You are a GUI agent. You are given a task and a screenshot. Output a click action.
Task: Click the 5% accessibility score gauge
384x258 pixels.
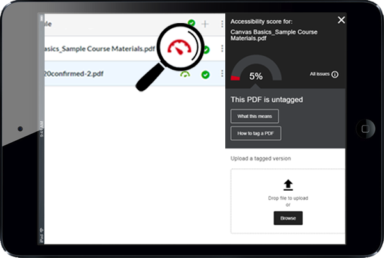[x=256, y=68]
